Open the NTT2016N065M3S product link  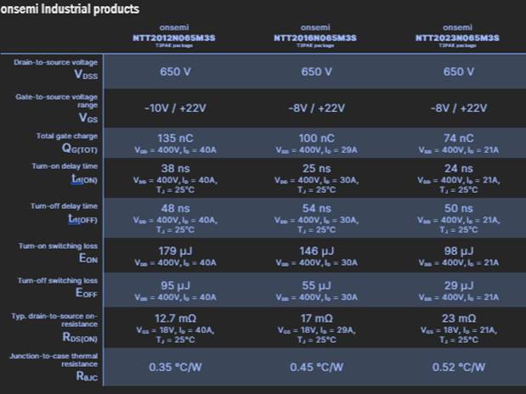[x=315, y=38]
